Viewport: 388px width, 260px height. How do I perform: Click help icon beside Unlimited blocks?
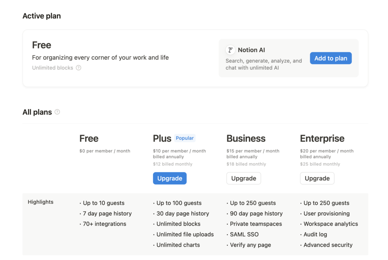coord(78,68)
